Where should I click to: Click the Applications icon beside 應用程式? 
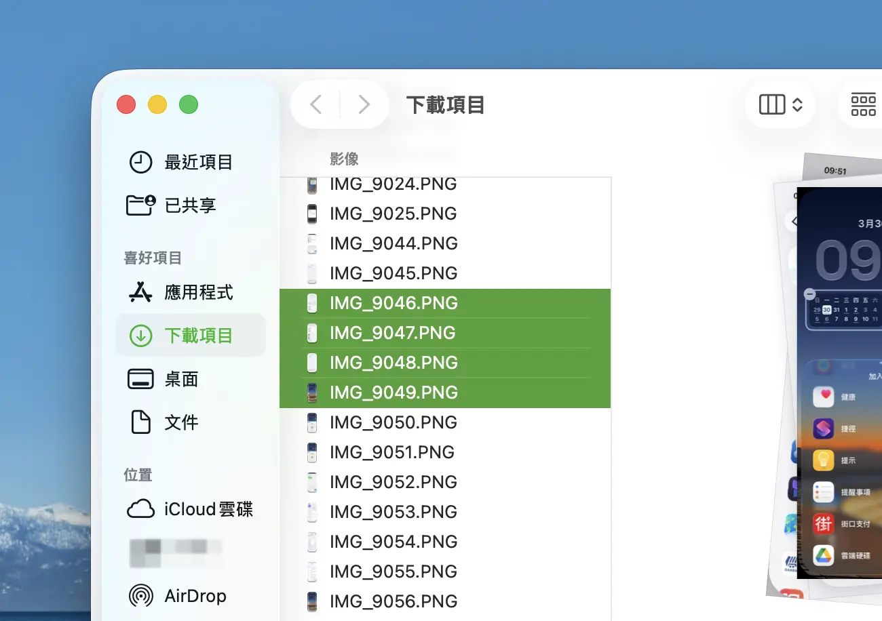point(140,292)
